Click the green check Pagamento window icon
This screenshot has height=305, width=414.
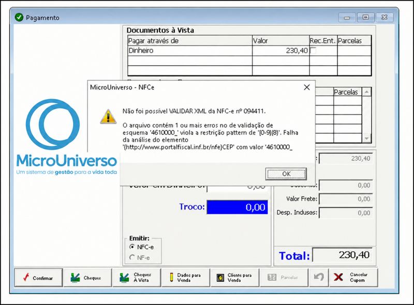point(19,18)
